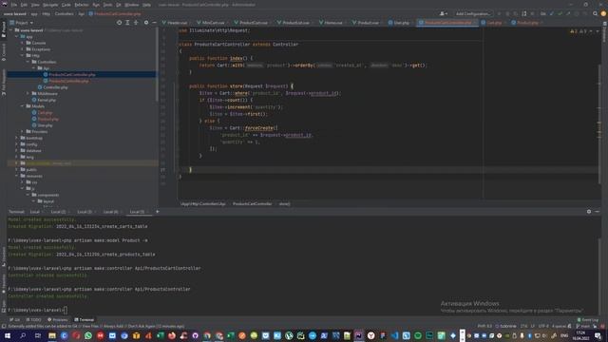Image resolution: width=608 pixels, height=342 pixels.
Task: Switch to Local (2) terminal tab
Action: pyautogui.click(x=59, y=212)
